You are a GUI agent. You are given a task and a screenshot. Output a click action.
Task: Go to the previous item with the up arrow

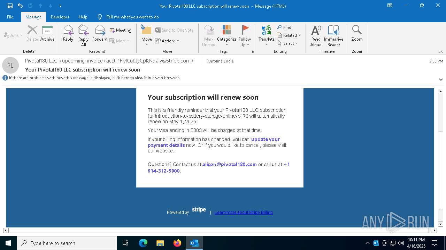[40, 6]
